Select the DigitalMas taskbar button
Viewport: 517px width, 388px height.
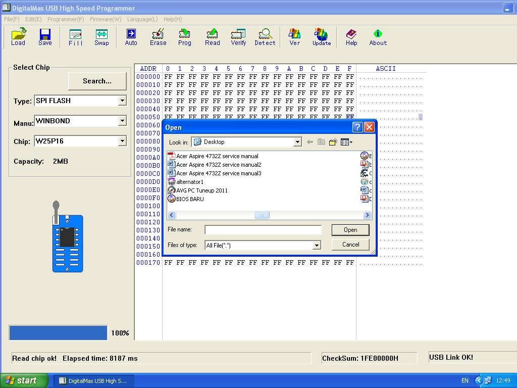(93, 381)
